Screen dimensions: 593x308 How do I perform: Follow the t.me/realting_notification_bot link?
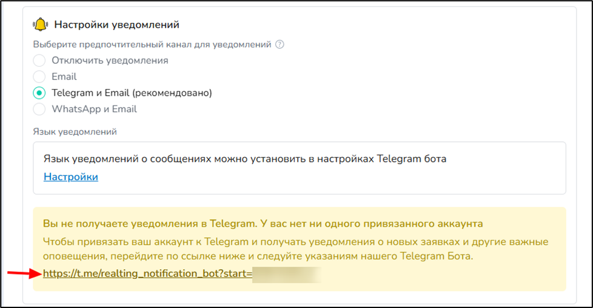(147, 273)
